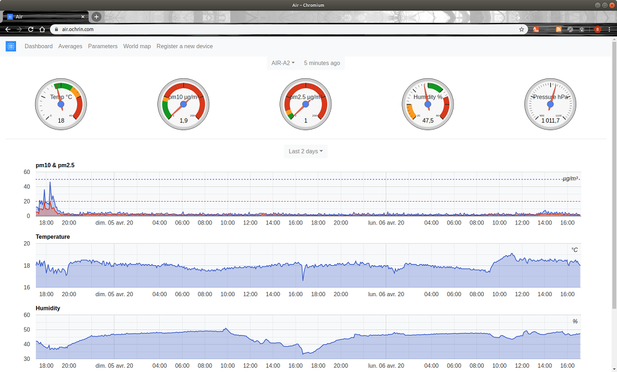The image size is (617, 372).
Task: Click the Temperature chart title
Action: tap(52, 237)
